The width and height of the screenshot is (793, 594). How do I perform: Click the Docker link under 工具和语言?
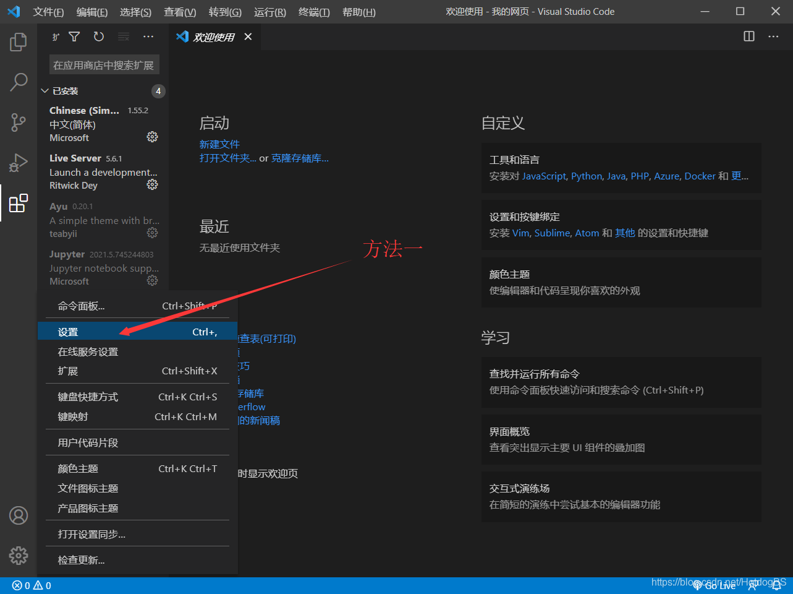[x=700, y=176]
